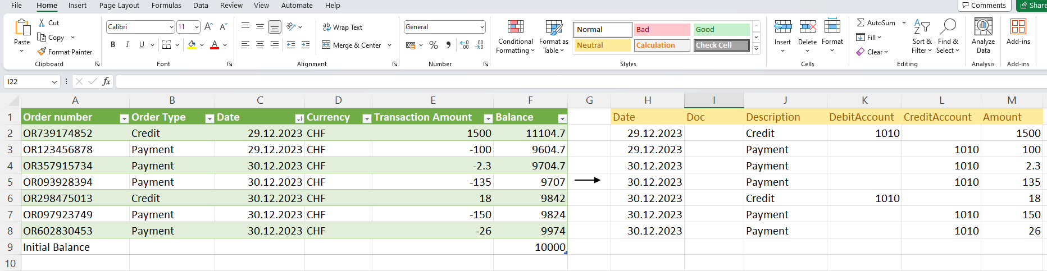The image size is (1047, 271).
Task: Click the Percent Style icon
Action: 434,45
